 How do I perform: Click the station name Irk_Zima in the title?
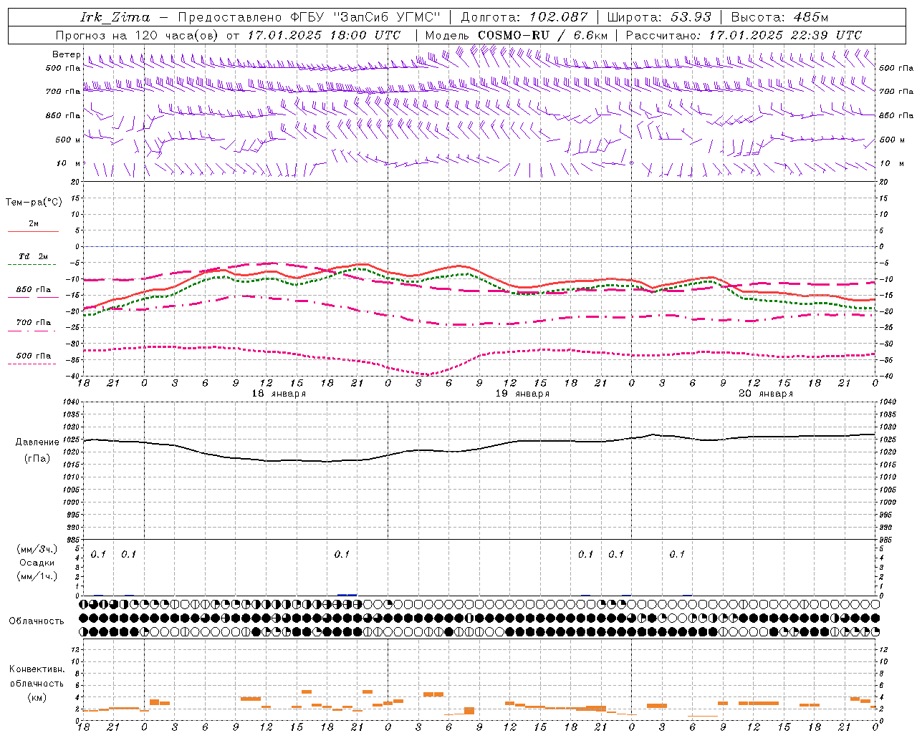[115, 17]
